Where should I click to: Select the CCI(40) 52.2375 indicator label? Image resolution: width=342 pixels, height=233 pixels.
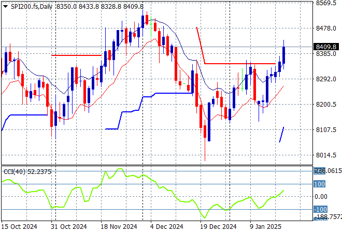pyautogui.click(x=27, y=172)
